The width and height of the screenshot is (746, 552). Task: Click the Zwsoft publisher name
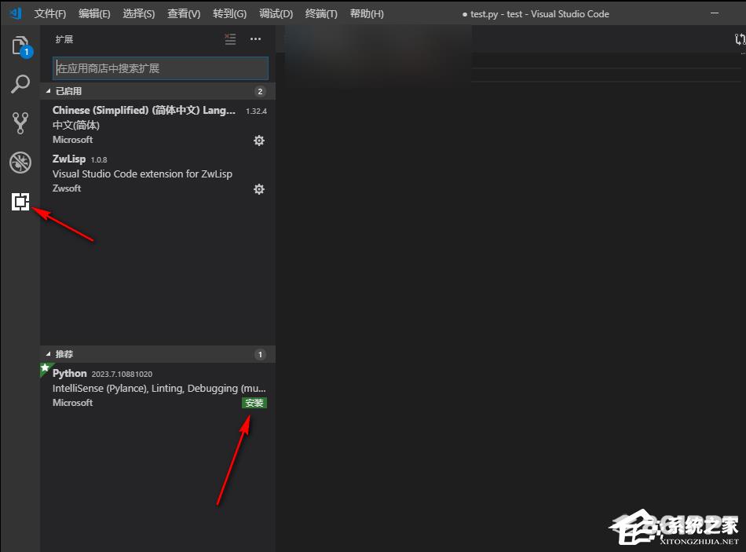(x=67, y=188)
